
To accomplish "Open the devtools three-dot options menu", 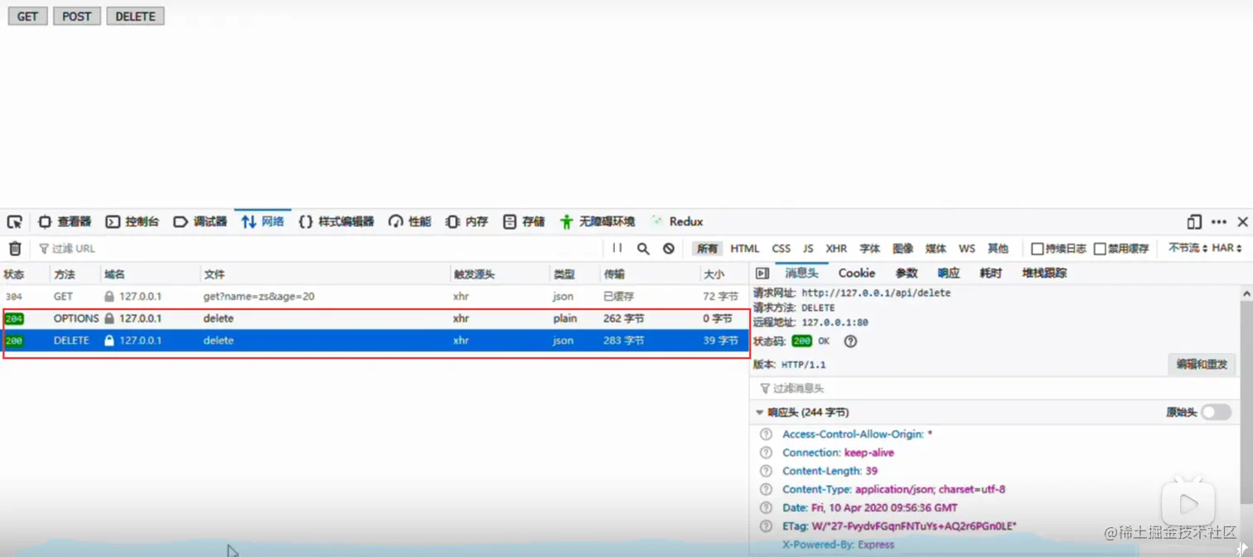I will [x=1219, y=222].
